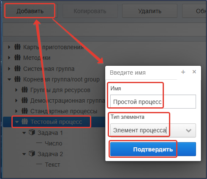Screen dimensions: 207x179
Task: Click the Демонстрационная группа group icon
Action: 25,101
